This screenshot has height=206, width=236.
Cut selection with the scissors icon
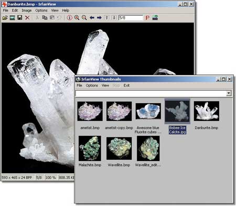[x=37, y=18]
